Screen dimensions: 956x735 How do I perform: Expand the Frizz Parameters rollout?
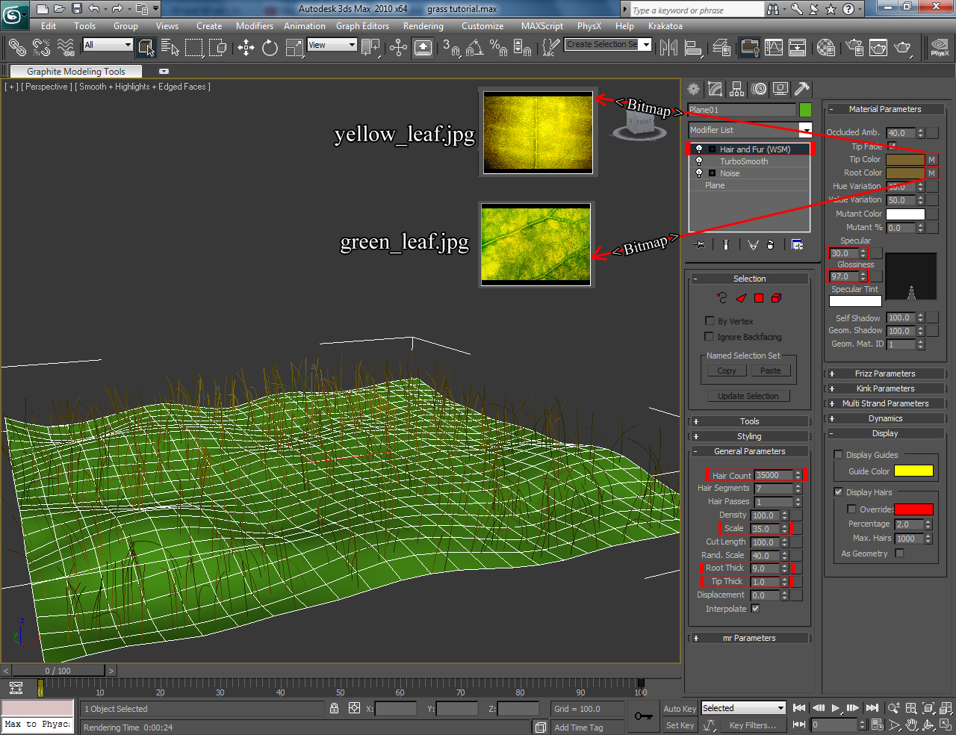pos(884,373)
